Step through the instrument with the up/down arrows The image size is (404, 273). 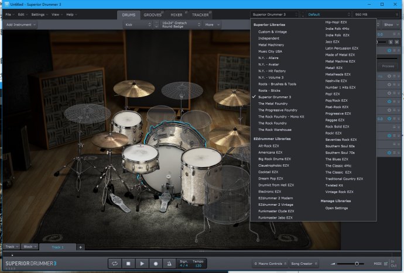[x=156, y=25]
